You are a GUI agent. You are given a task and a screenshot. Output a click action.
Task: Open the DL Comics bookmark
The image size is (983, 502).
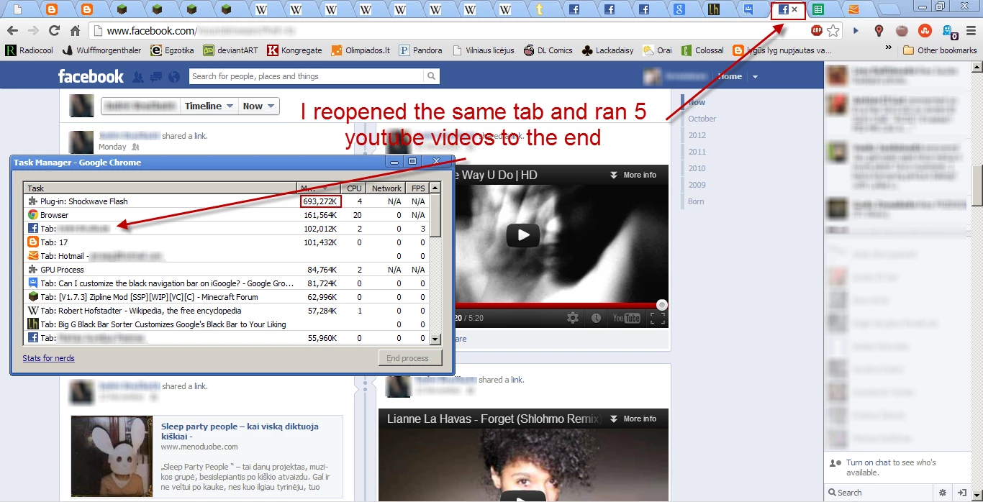pos(548,50)
